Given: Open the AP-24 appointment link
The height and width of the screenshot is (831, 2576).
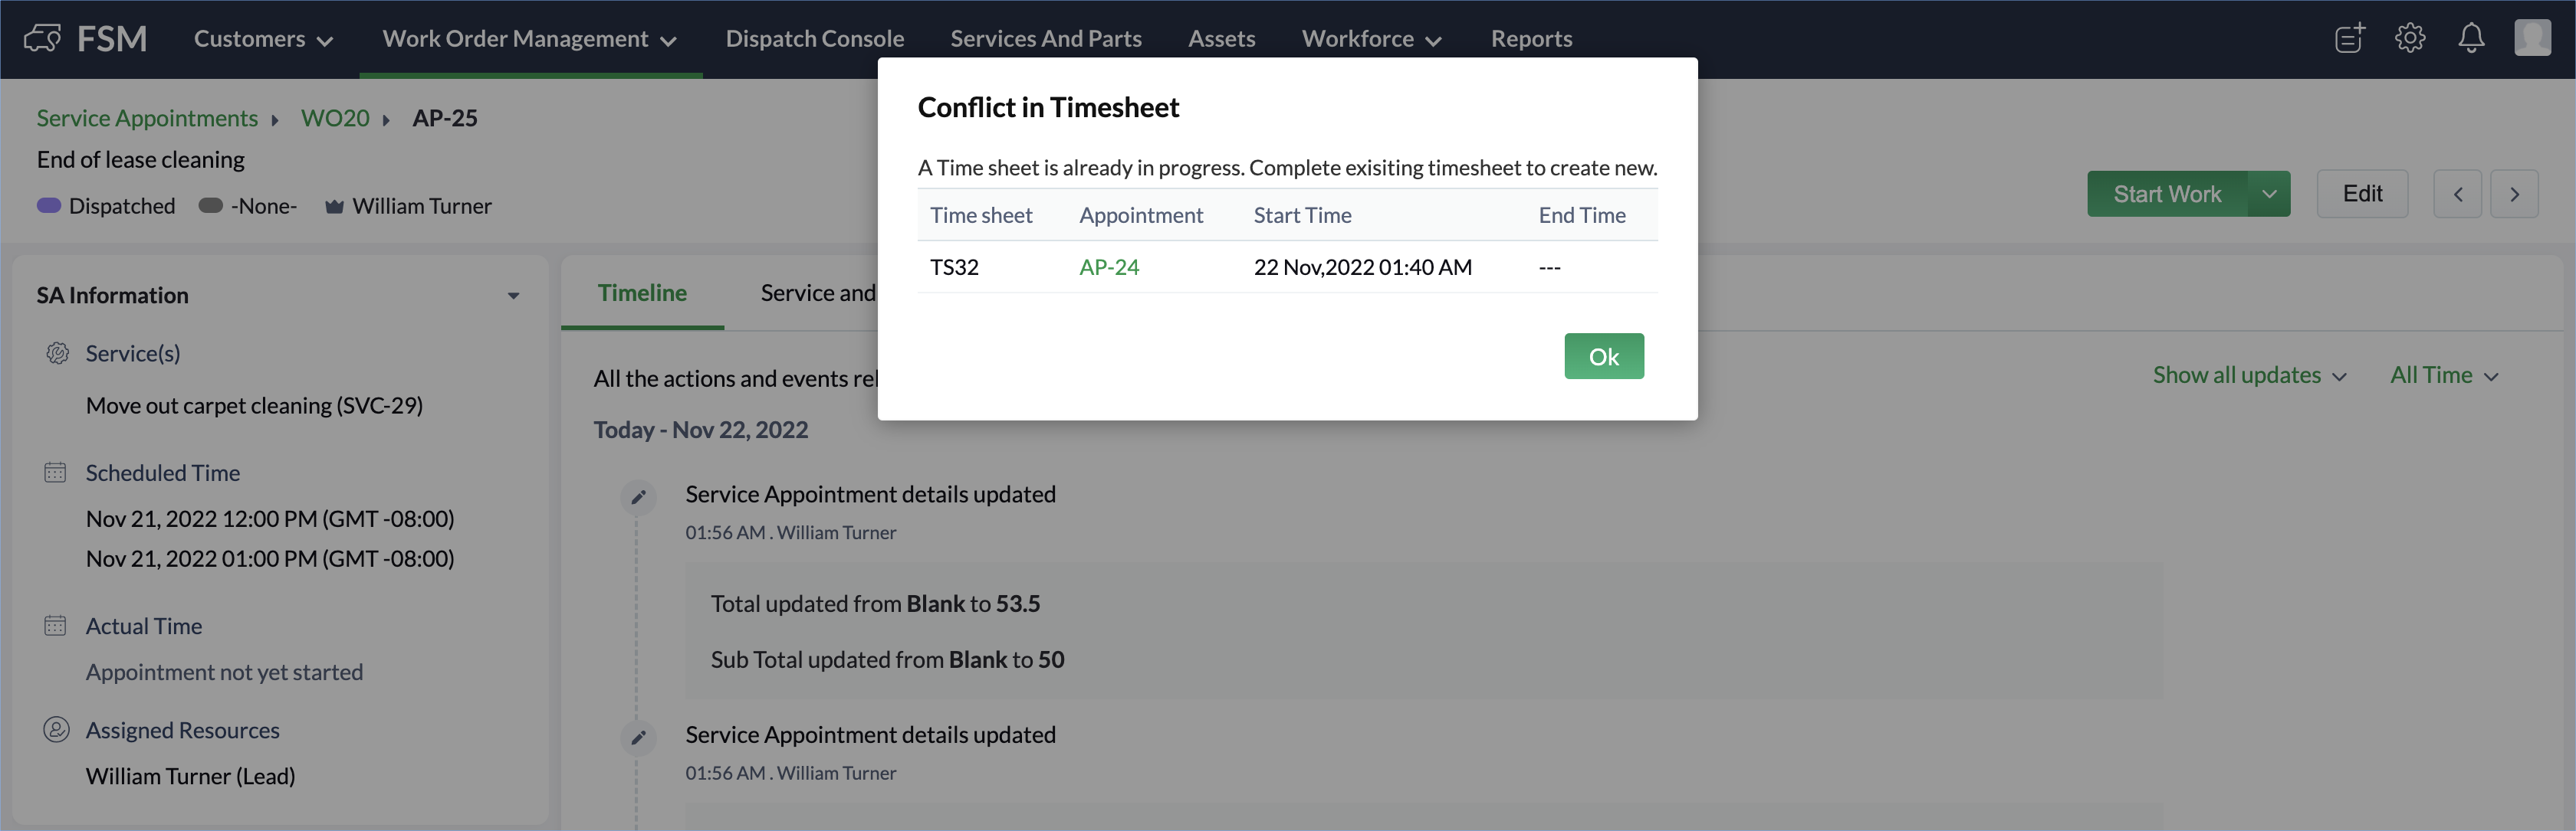Looking at the screenshot, I should [x=1108, y=267].
